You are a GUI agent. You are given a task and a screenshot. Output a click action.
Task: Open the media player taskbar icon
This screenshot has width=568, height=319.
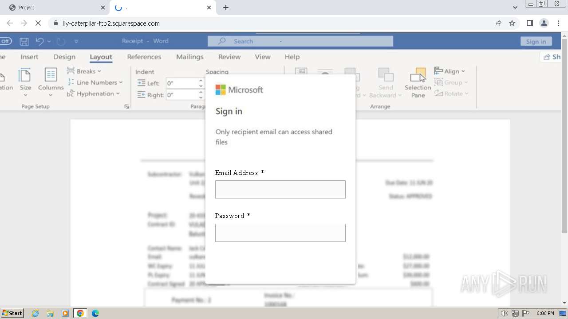click(x=65, y=313)
